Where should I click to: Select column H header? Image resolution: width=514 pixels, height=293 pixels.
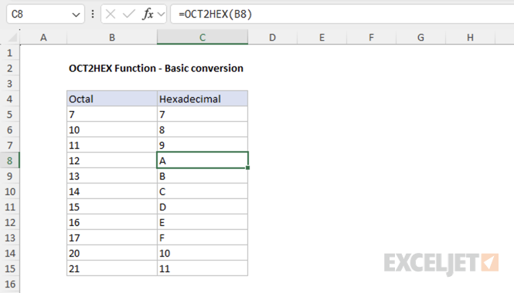[470, 37]
